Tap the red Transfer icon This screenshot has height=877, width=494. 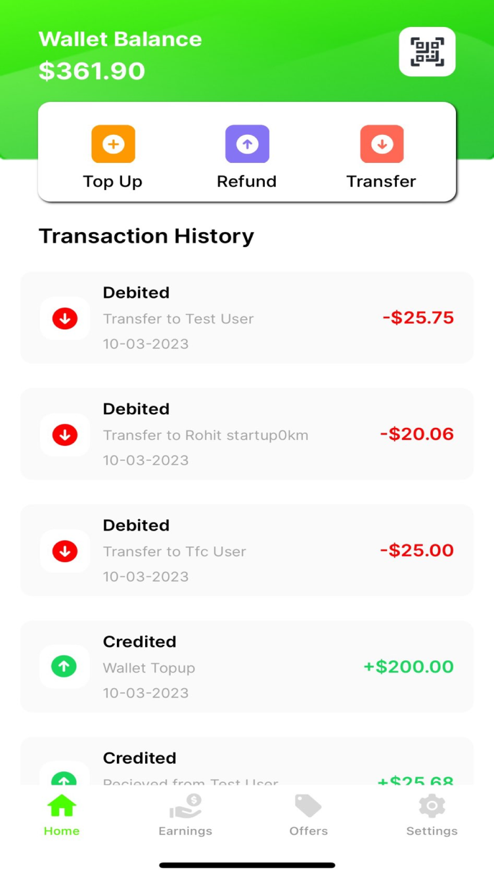coord(382,144)
